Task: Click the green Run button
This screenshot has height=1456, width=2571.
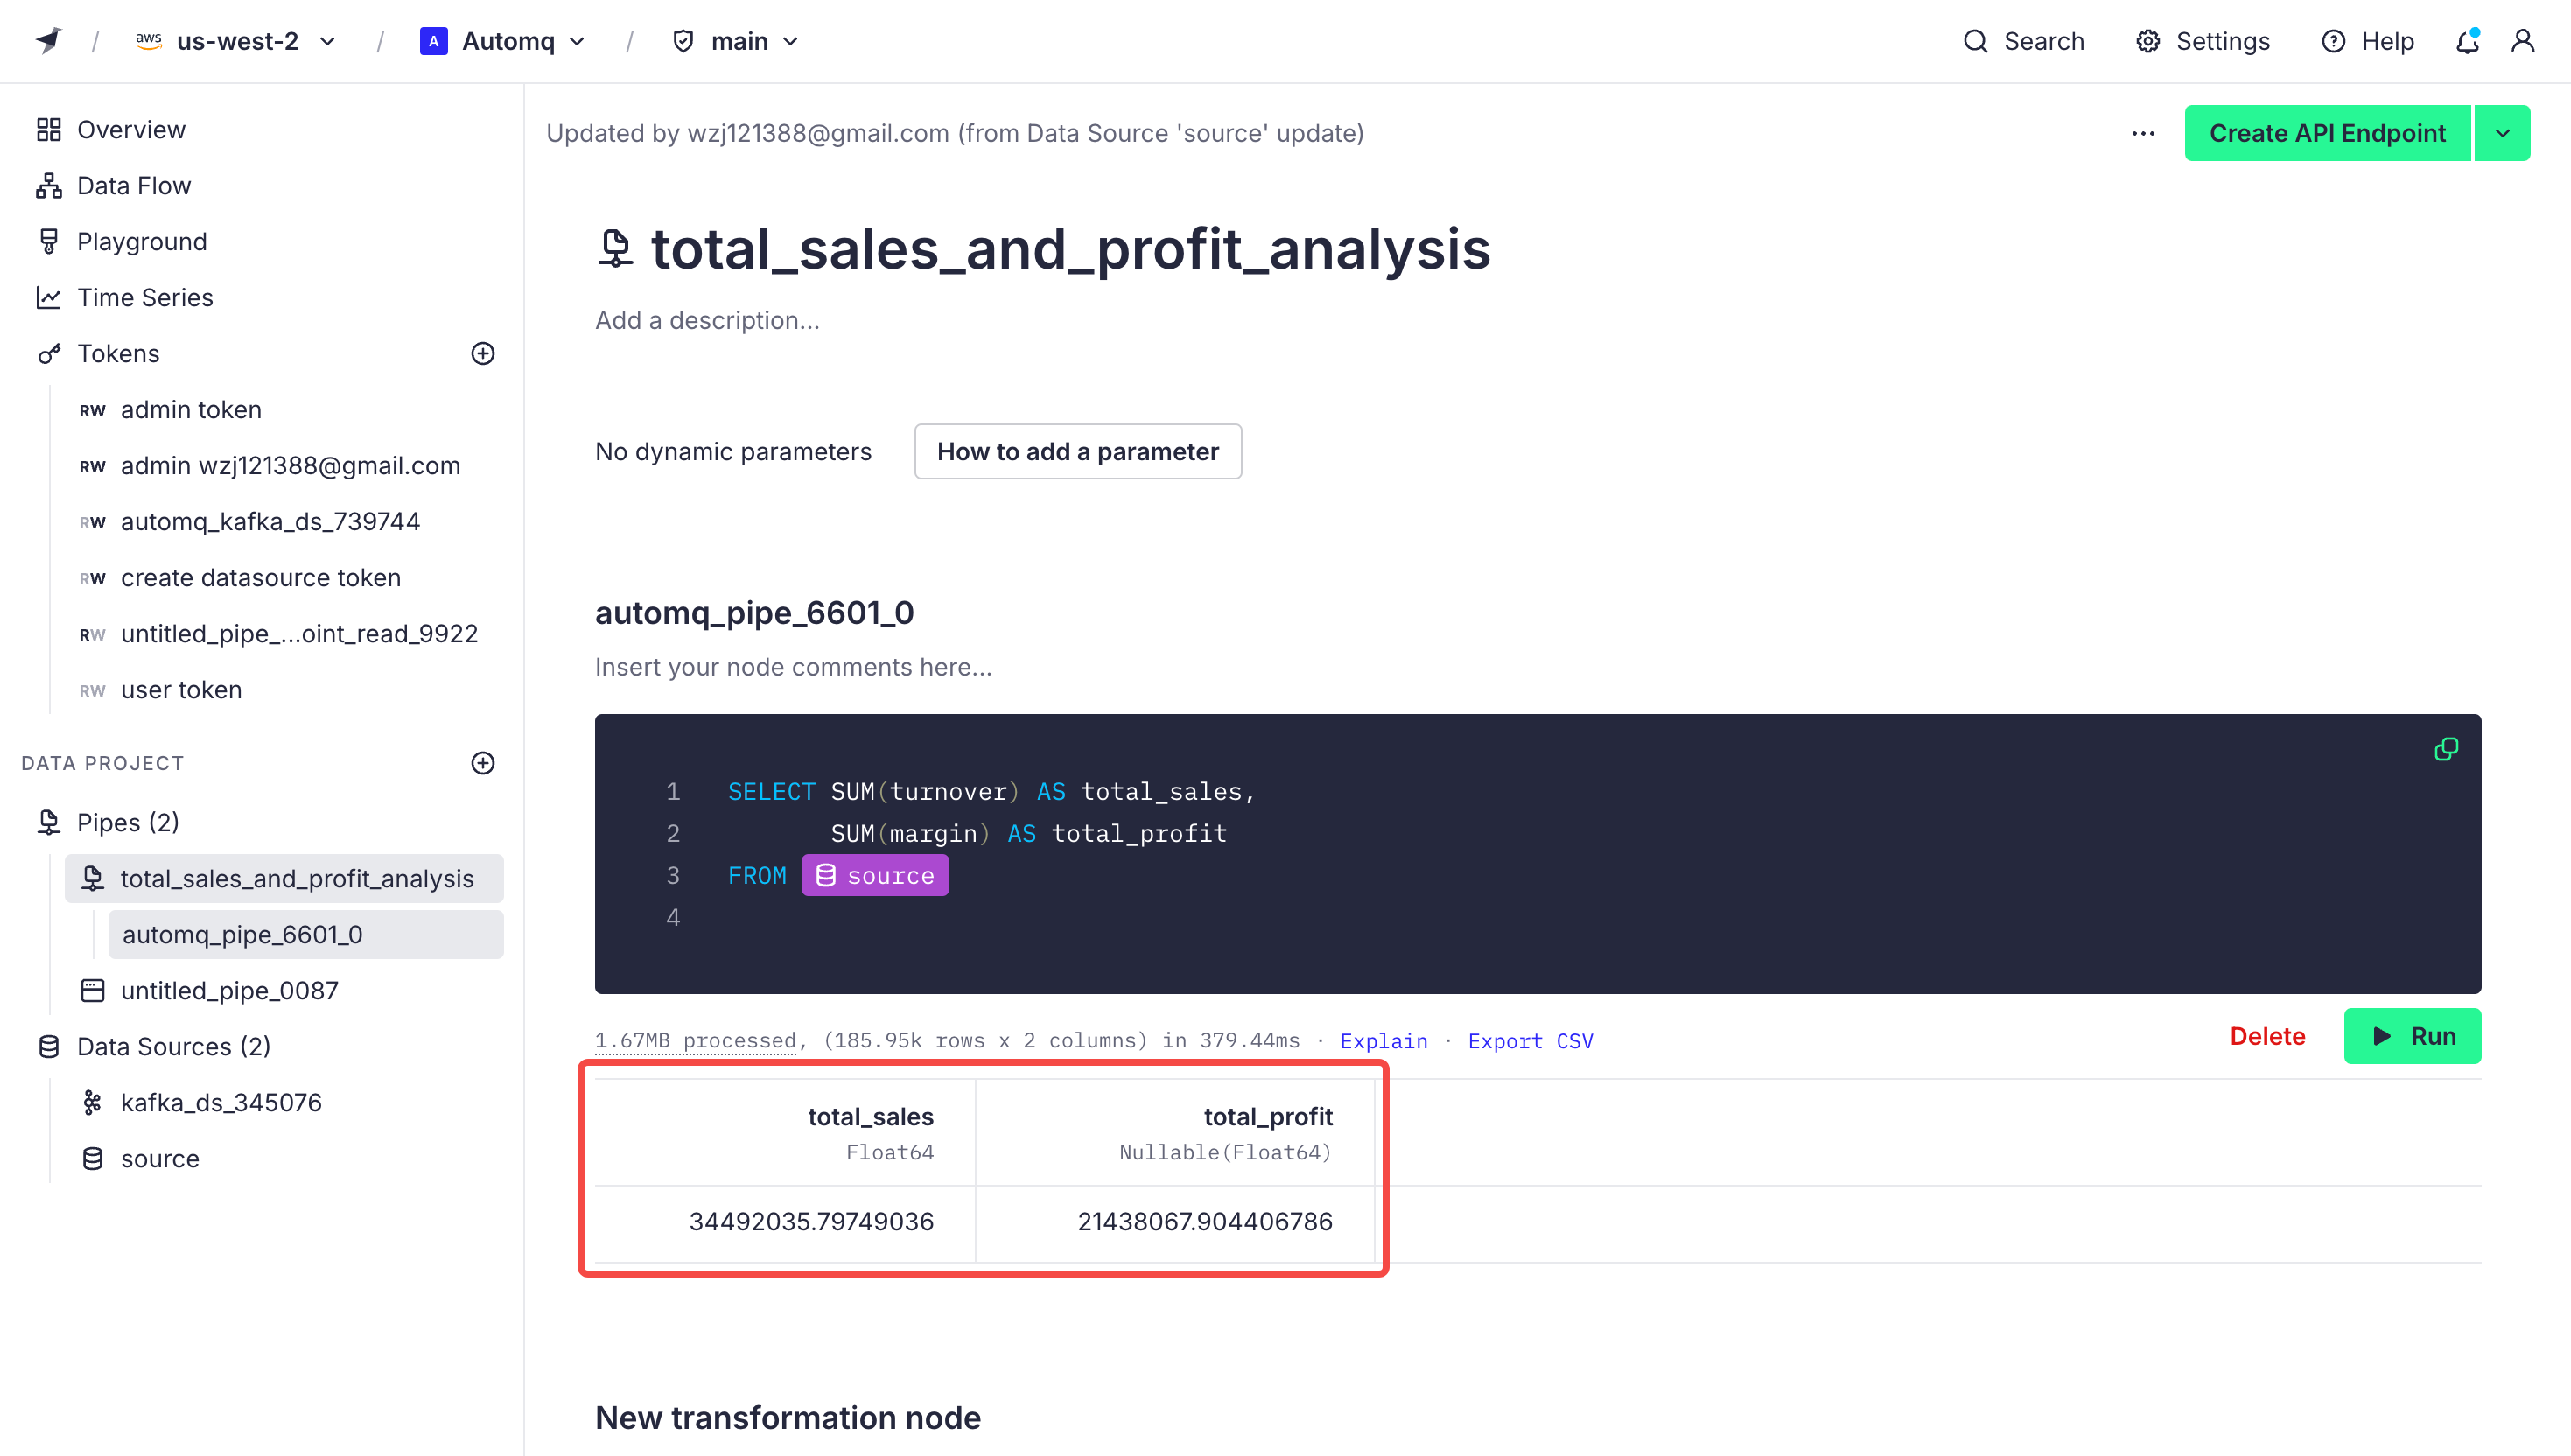Action: tap(2411, 1036)
